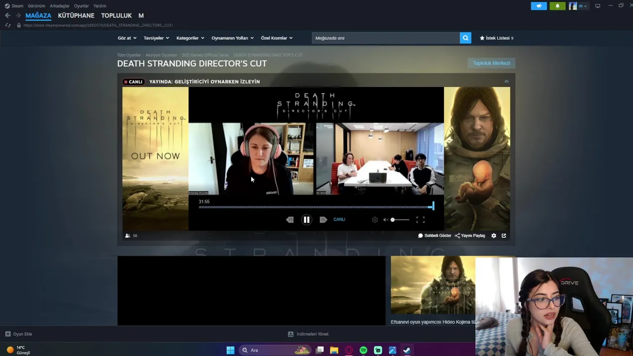Screen dimensions: 633x356
Task: Open İstek Listesi wishlist
Action: (497, 38)
